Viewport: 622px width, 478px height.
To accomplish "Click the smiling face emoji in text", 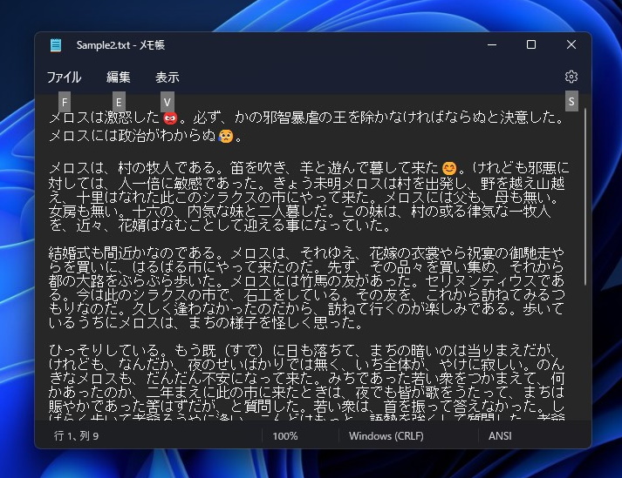I will pyautogui.click(x=449, y=168).
